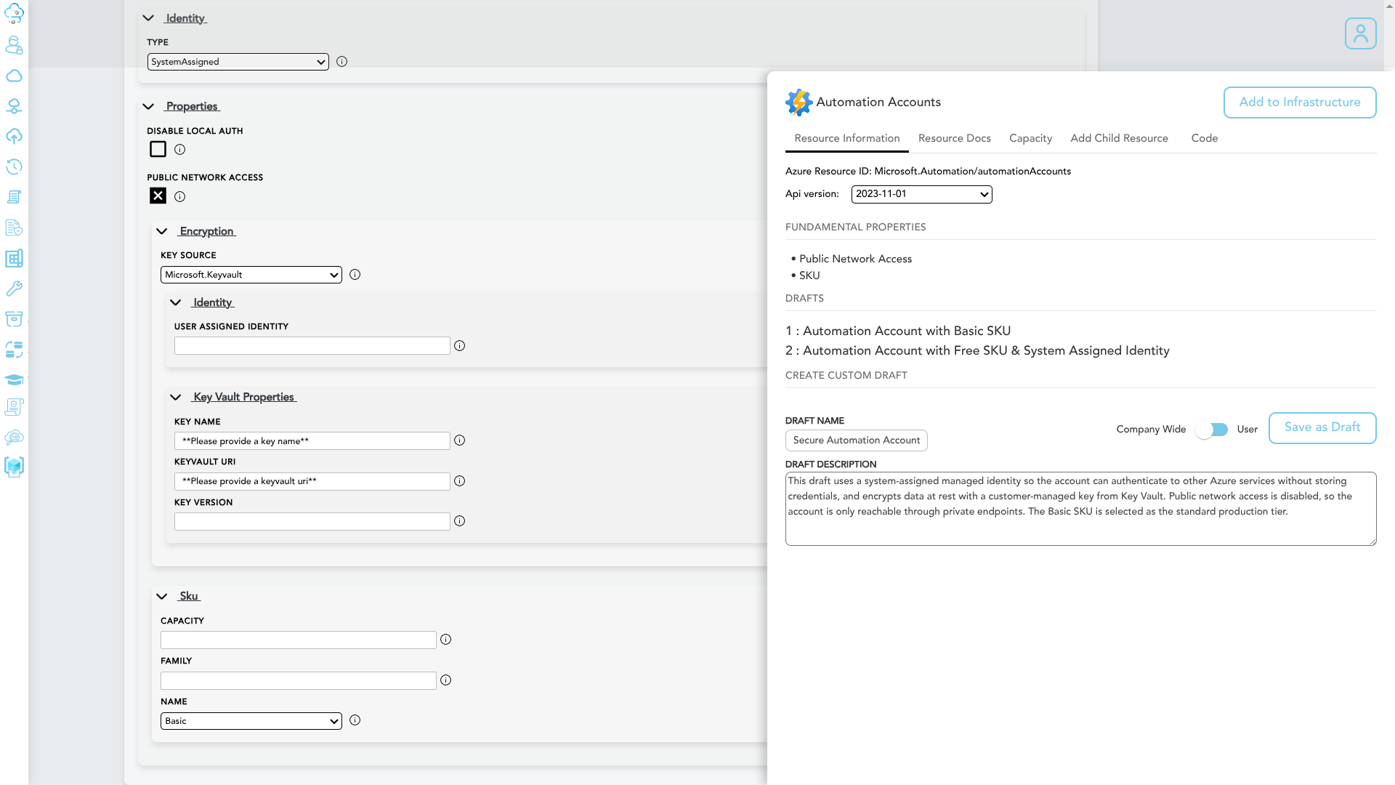This screenshot has height=785, width=1395.
Task: Show info for Key Name field
Action: [459, 440]
